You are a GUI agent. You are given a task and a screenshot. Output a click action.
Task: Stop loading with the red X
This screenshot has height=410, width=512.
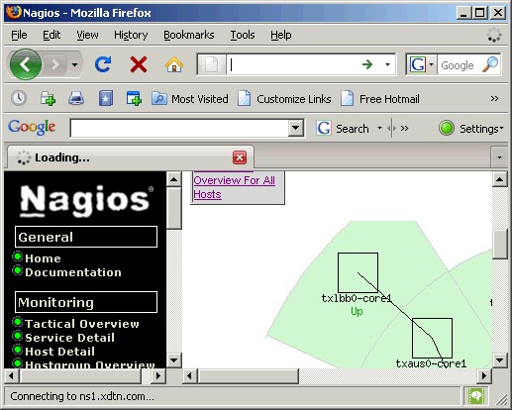coord(139,64)
